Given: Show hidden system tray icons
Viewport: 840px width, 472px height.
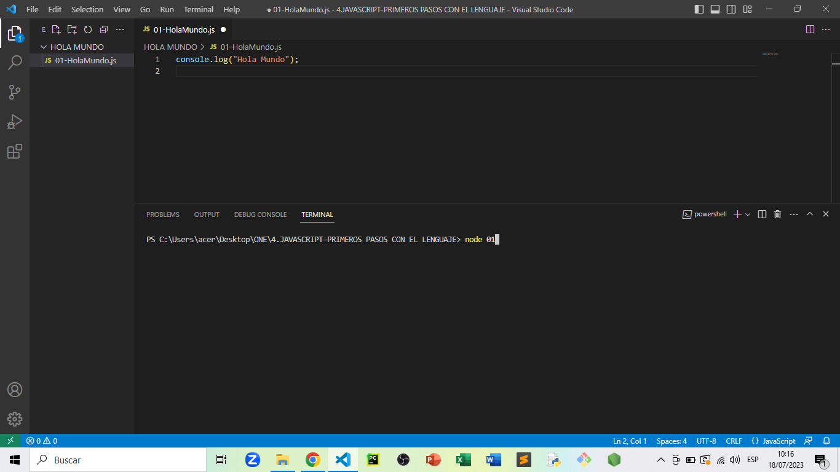Looking at the screenshot, I should pos(661,460).
